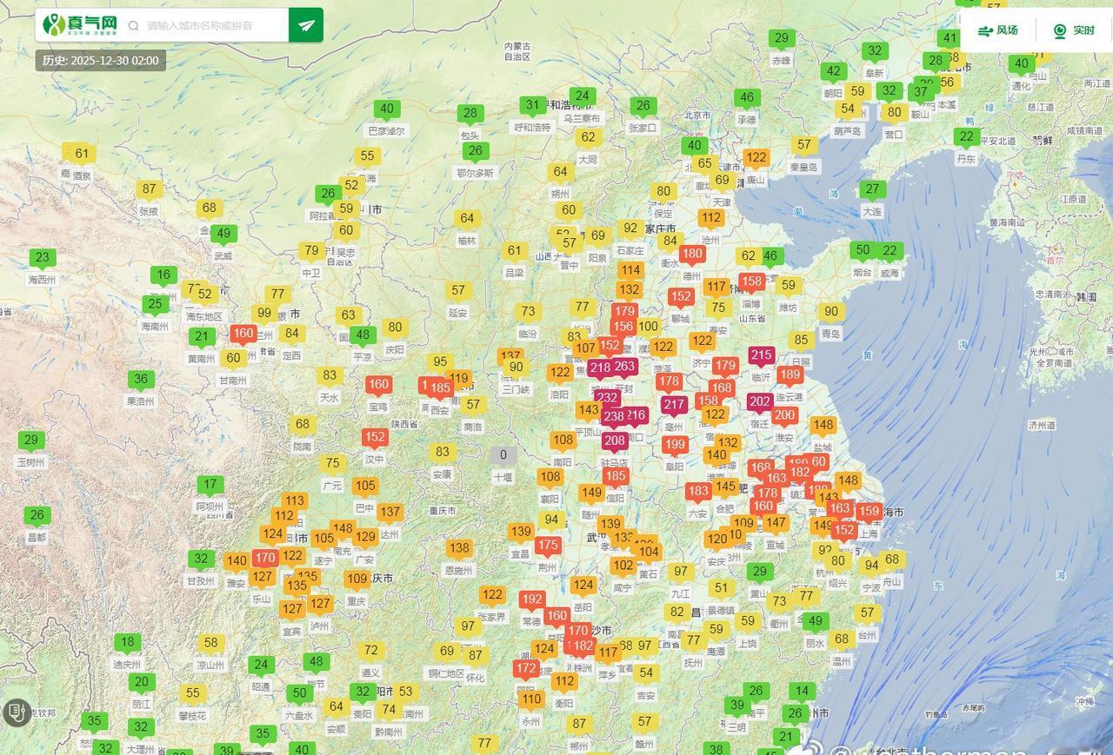This screenshot has width=1113, height=755.
Task: Select the 31 AQI marker for 呼和浩特
Action: click(x=533, y=105)
